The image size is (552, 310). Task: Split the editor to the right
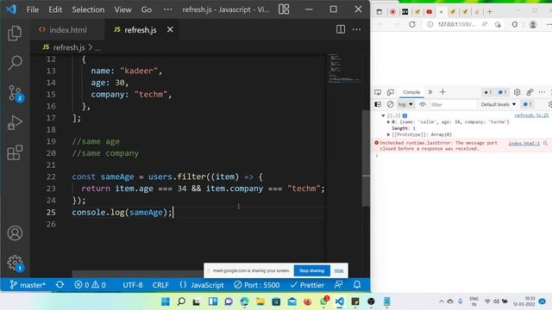click(341, 29)
